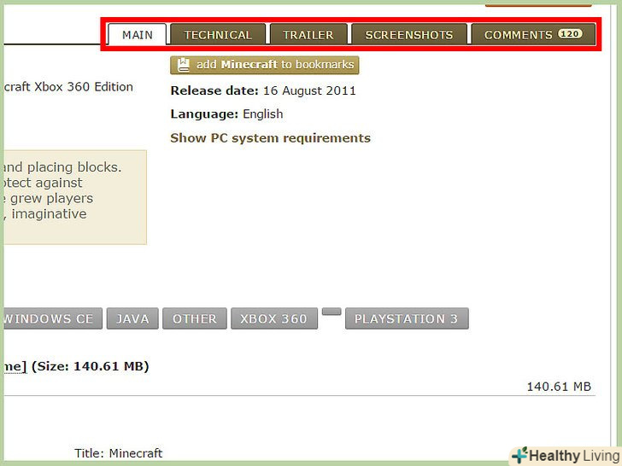Viewport: 622px width, 466px height.
Task: Click the small blank gray button before PLAYSTATION 3
Action: click(x=332, y=312)
